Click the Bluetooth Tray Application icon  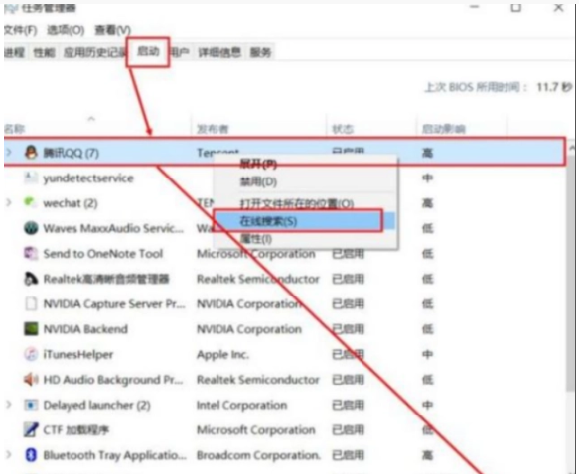click(x=31, y=455)
